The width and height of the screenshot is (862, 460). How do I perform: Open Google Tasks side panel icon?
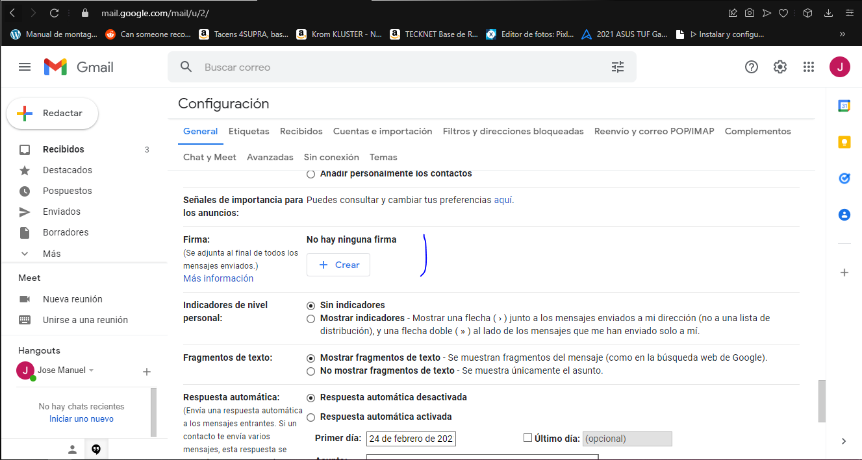(844, 178)
